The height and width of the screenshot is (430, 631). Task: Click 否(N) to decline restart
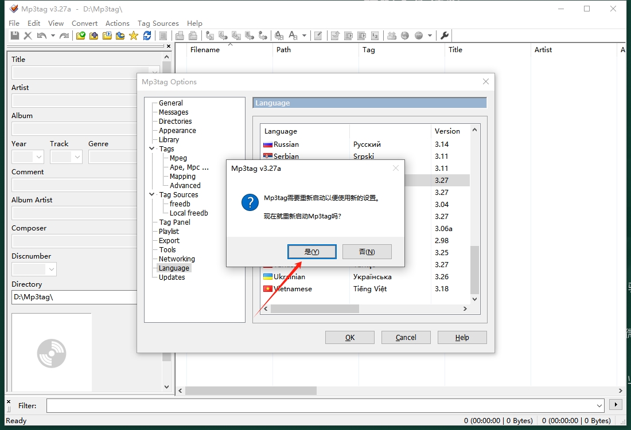point(367,252)
